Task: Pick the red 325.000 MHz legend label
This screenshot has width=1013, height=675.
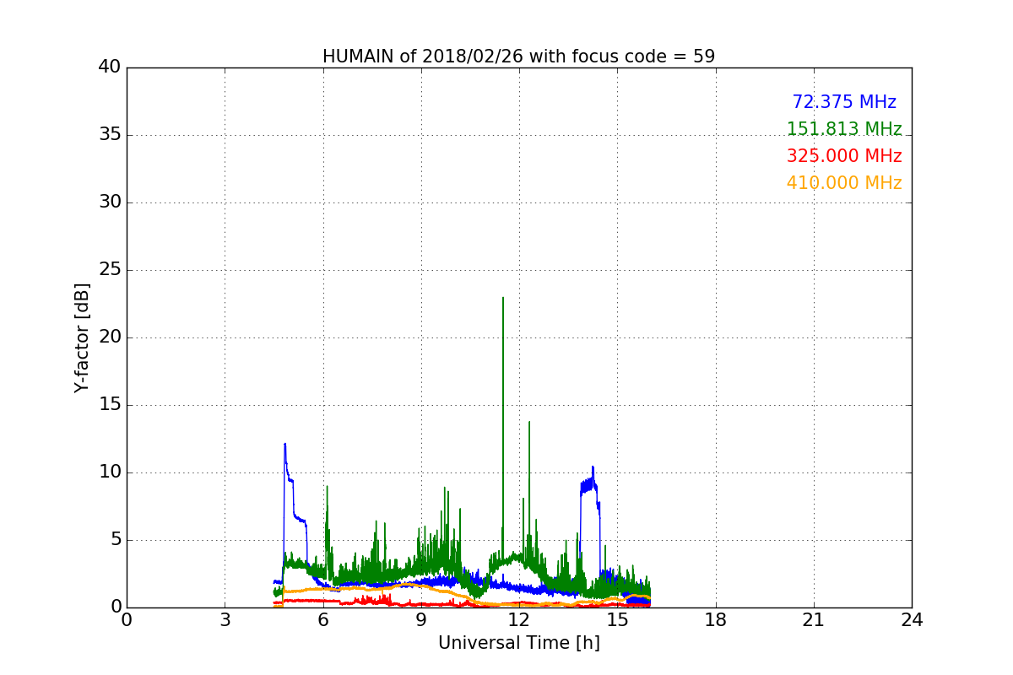Action: pyautogui.click(x=843, y=156)
